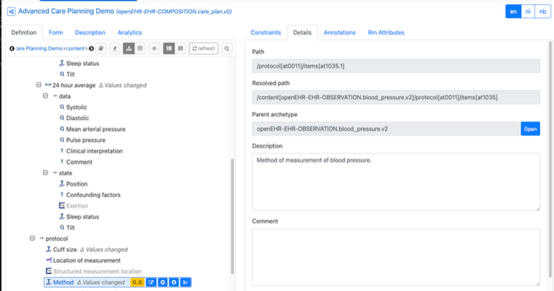Click the breadcrumb back arrow icon
Viewport: 554px width, 291px height.
click(x=12, y=49)
